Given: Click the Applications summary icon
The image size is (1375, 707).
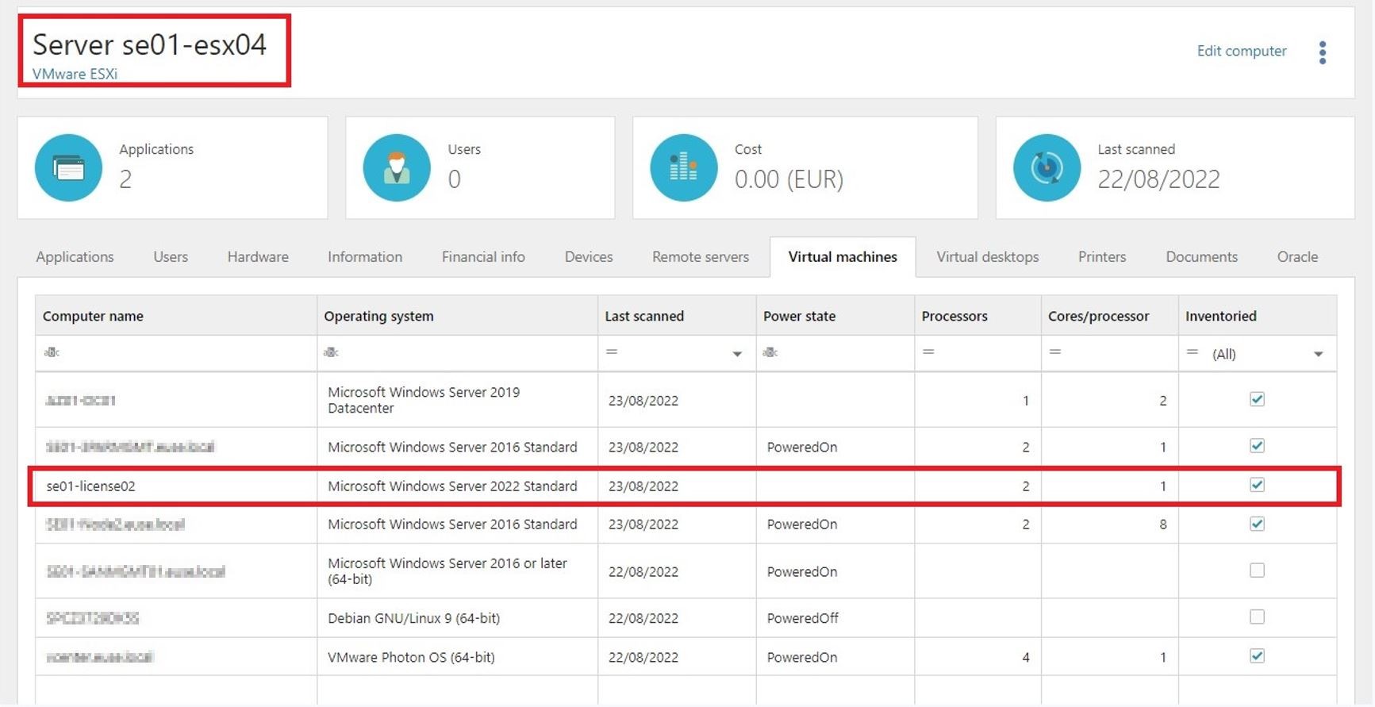Looking at the screenshot, I should coord(68,167).
